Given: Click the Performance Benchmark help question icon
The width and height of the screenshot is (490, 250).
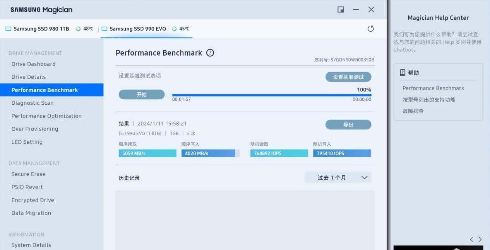Looking at the screenshot, I should (210, 53).
